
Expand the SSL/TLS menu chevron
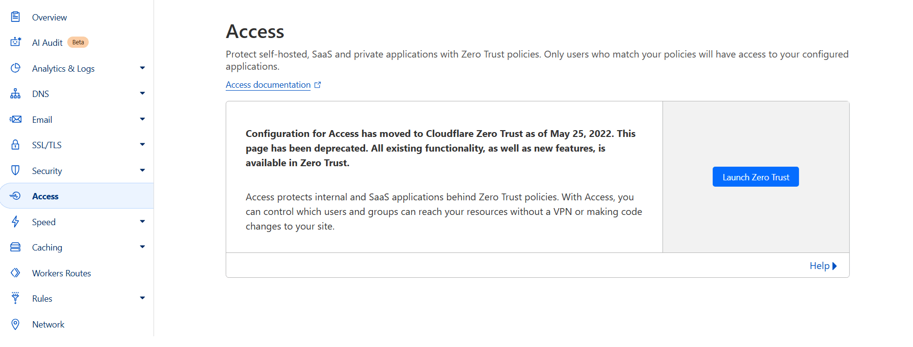[x=142, y=144]
